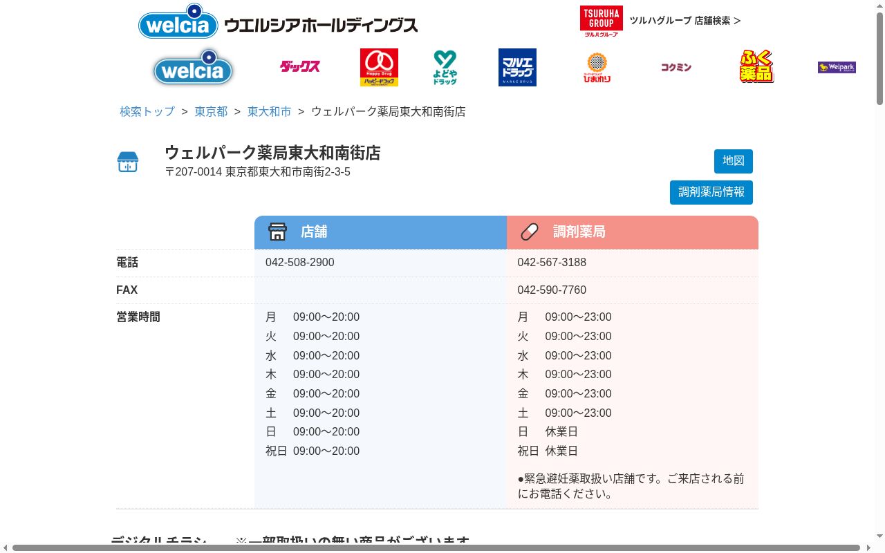Screen dimensions: 885x553
Task: Click the FAX row label
Action: (x=127, y=290)
